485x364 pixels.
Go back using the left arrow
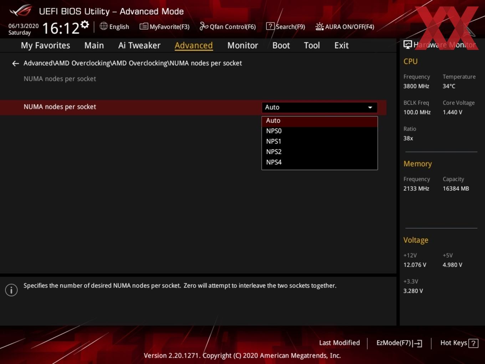pyautogui.click(x=15, y=64)
